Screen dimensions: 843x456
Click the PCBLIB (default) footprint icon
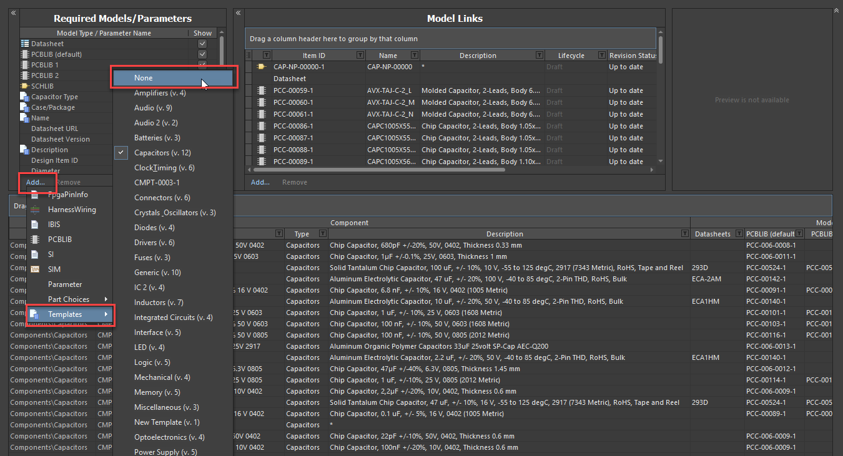coord(25,54)
